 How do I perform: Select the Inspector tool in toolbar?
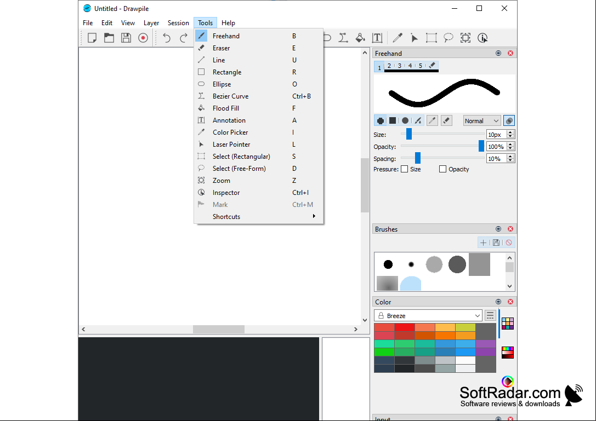coord(483,38)
